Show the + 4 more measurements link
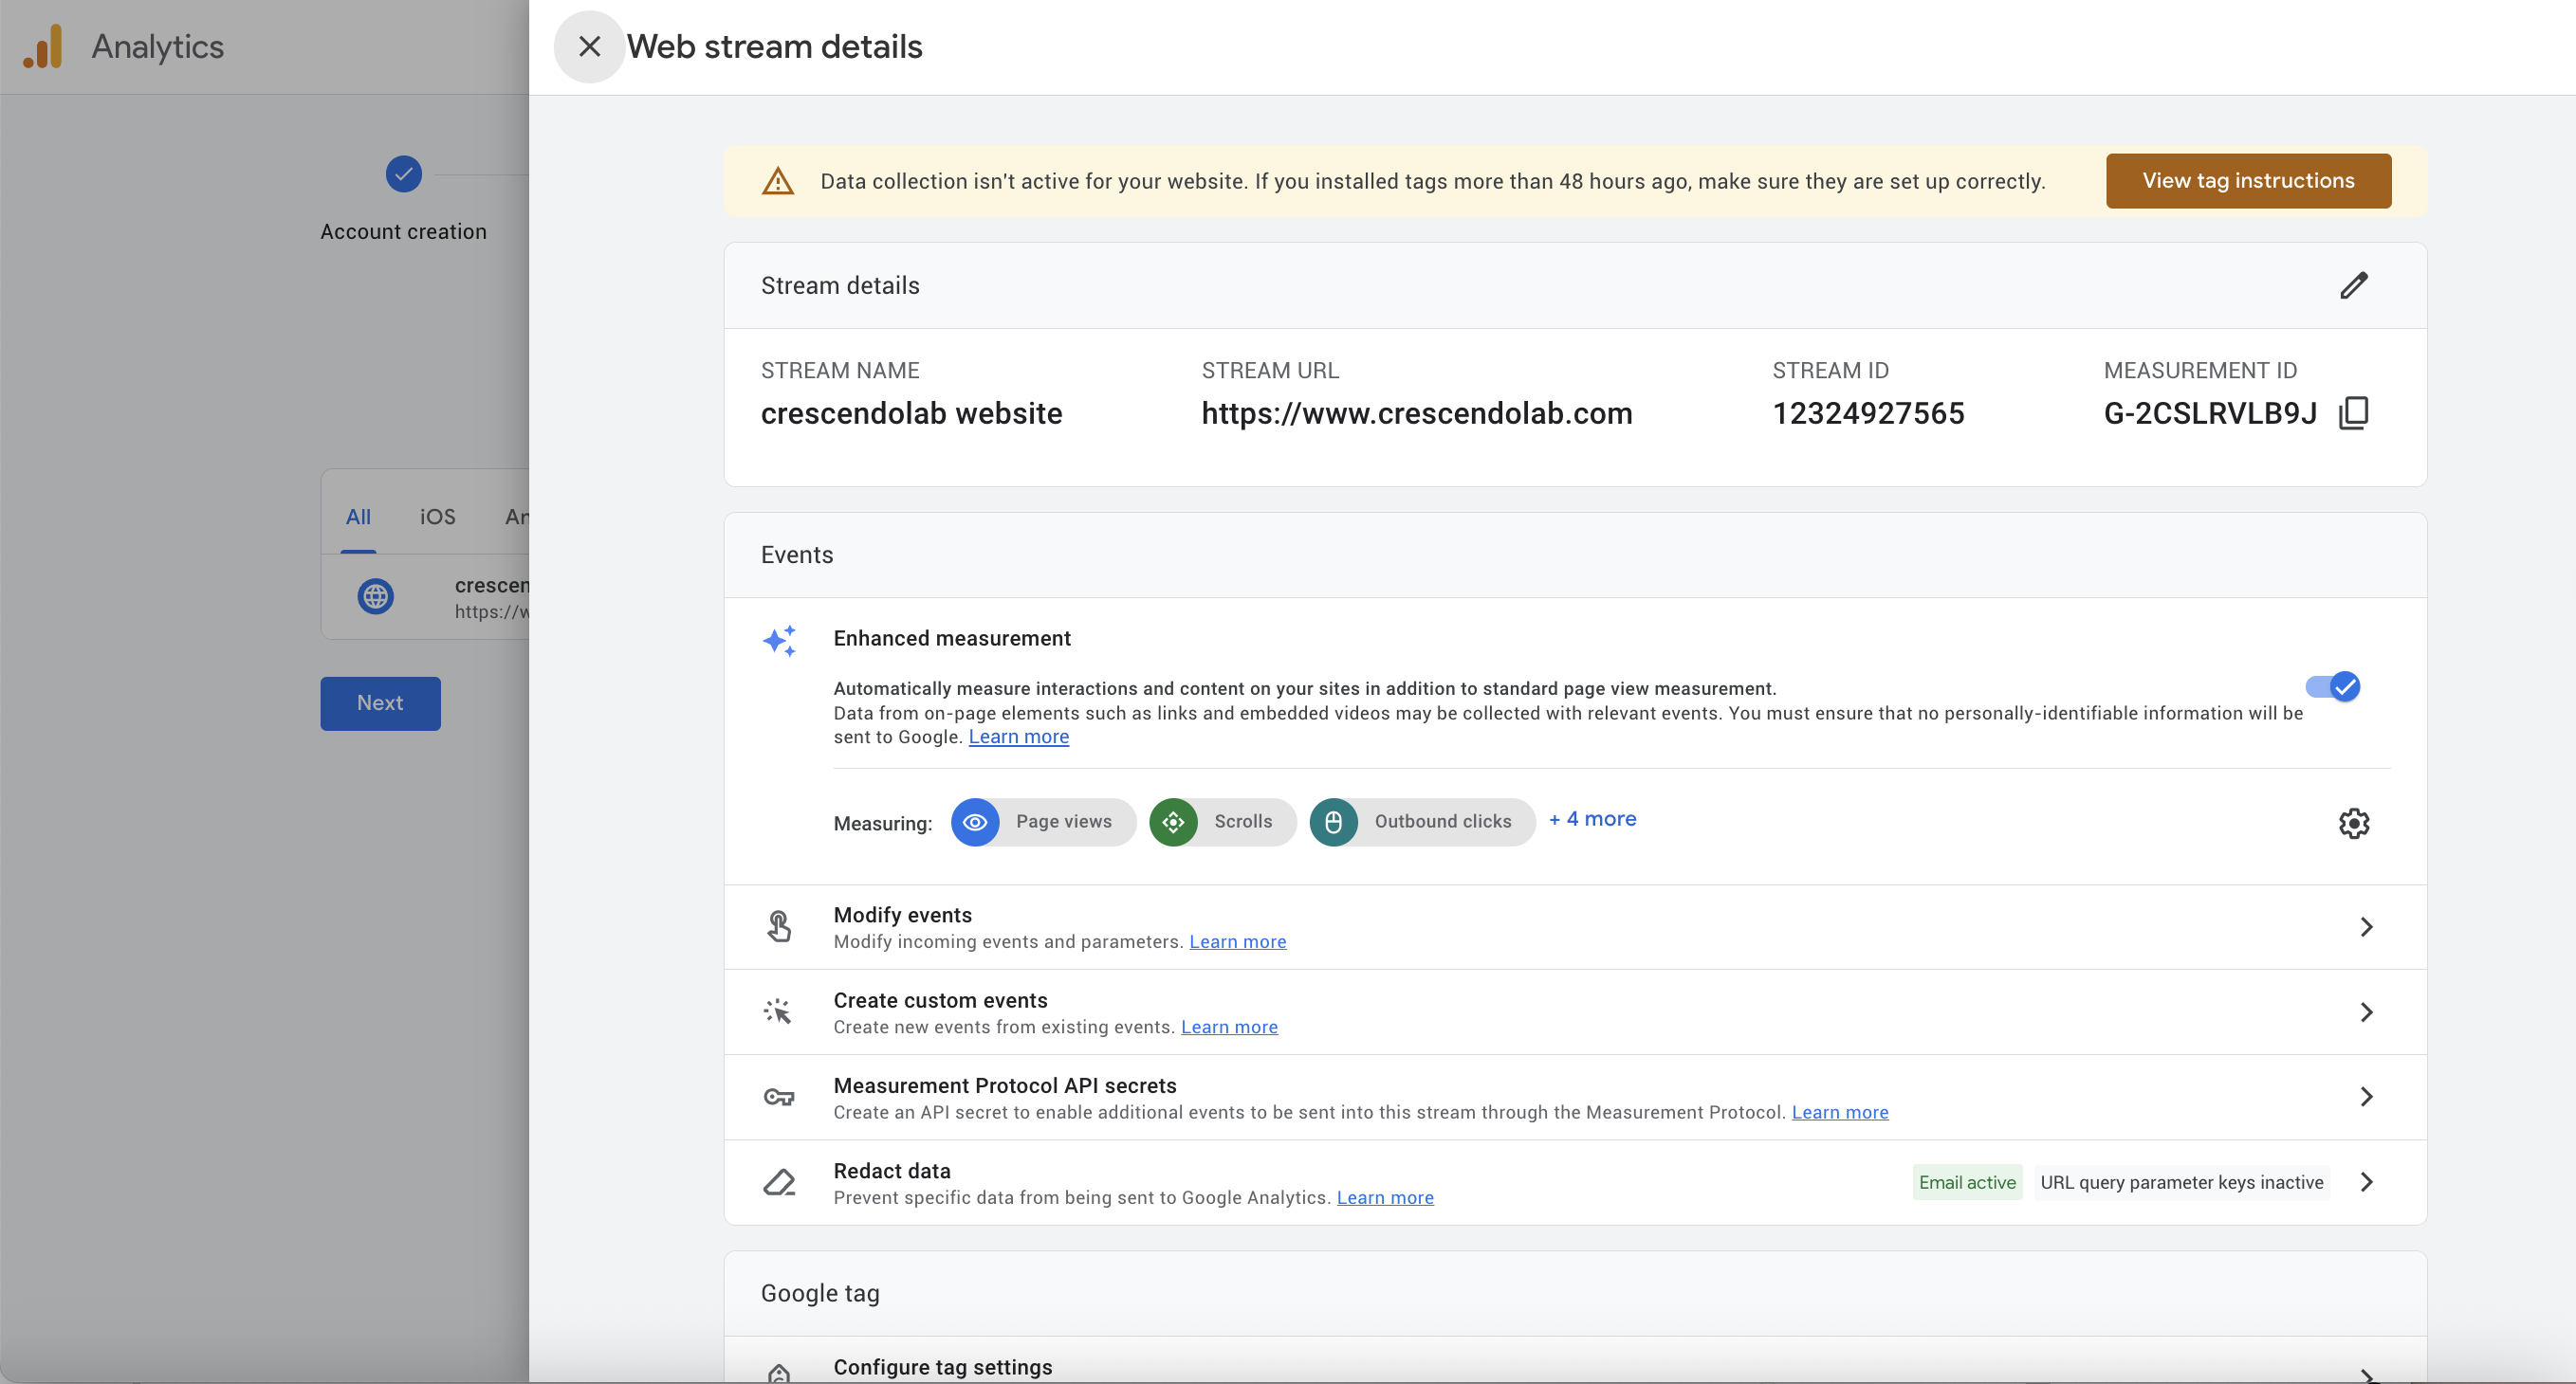The width and height of the screenshot is (2576, 1384). click(x=1592, y=819)
